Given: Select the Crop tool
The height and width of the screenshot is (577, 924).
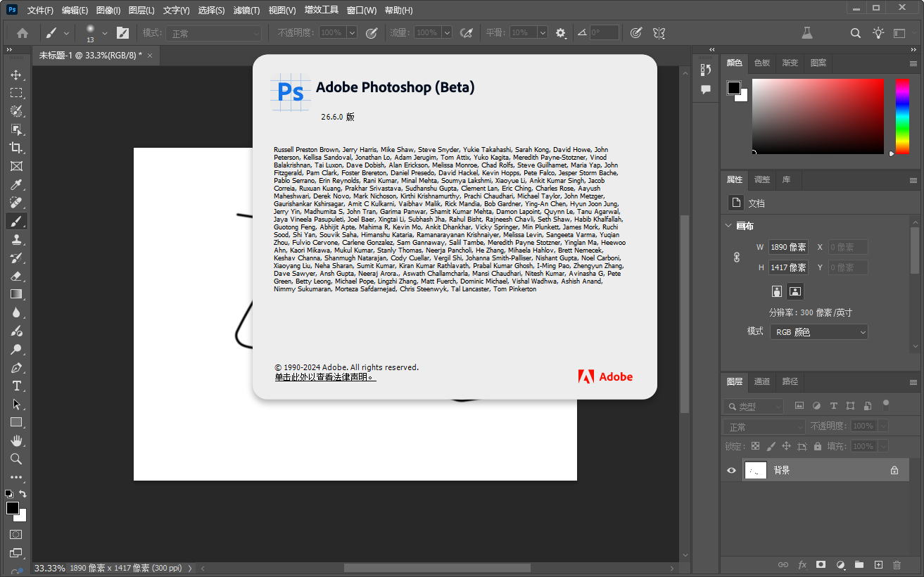Looking at the screenshot, I should 16,148.
